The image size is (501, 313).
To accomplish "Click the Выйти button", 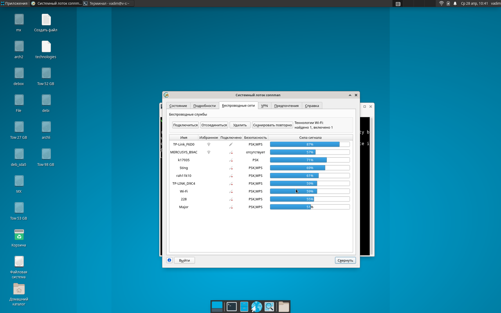I will coord(184,260).
